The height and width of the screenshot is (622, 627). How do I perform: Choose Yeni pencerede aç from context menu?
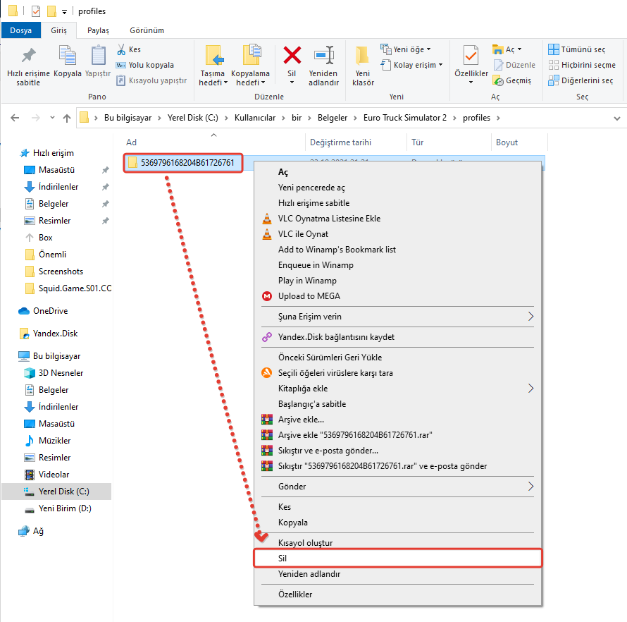pos(398,188)
